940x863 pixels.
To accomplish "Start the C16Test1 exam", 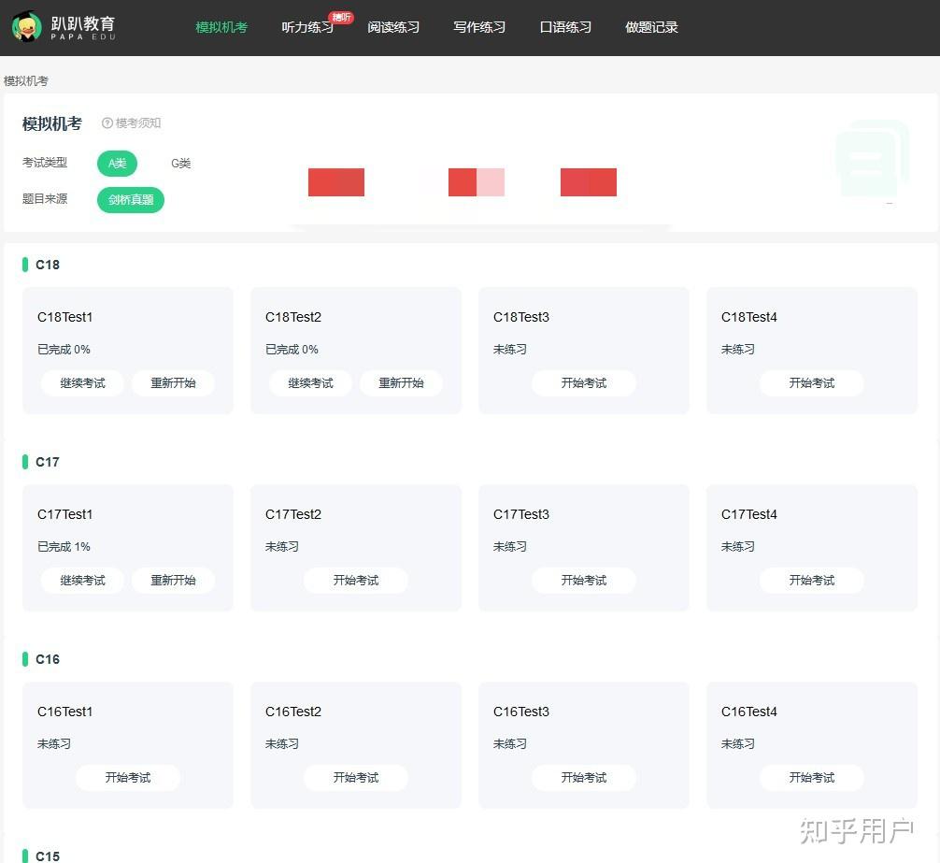I will click(128, 777).
